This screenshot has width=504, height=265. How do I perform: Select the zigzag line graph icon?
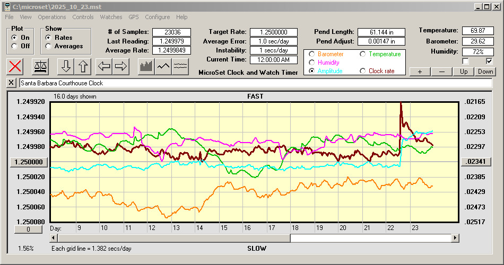tap(163, 67)
